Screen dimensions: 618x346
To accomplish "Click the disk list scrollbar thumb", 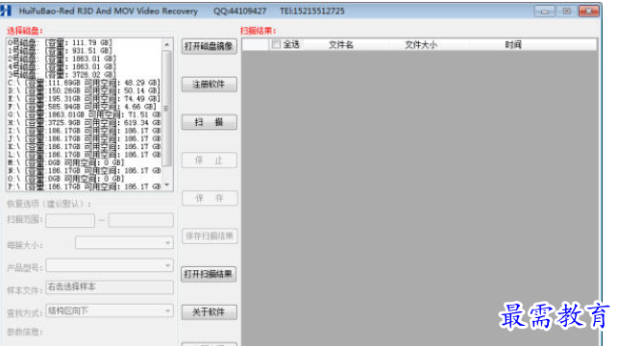I will point(166,108).
